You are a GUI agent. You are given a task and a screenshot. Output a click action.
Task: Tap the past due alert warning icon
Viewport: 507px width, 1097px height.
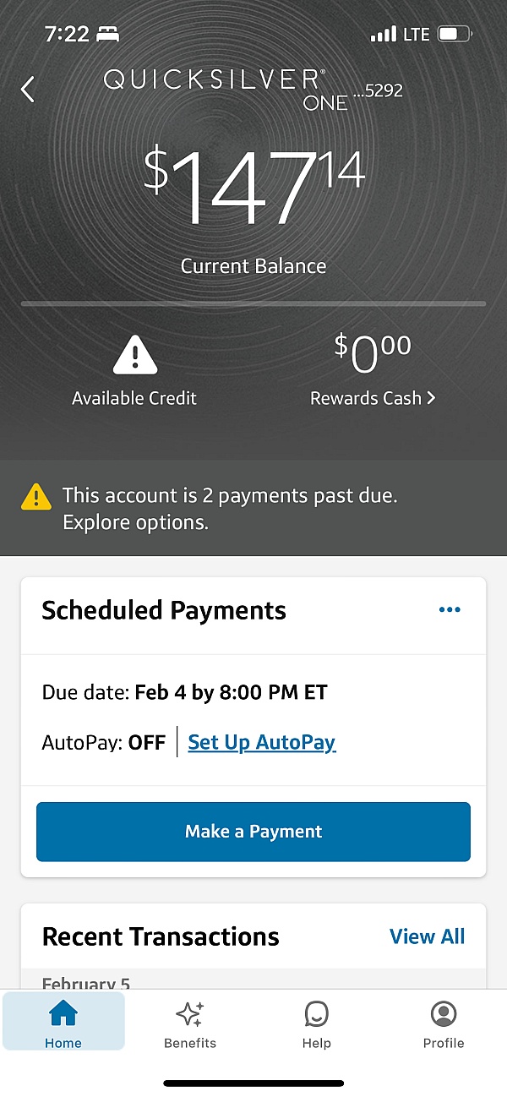[x=35, y=498]
